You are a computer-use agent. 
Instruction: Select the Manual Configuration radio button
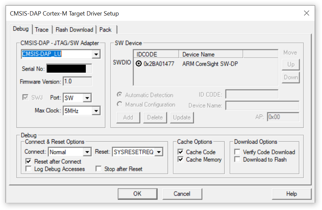tap(120, 104)
